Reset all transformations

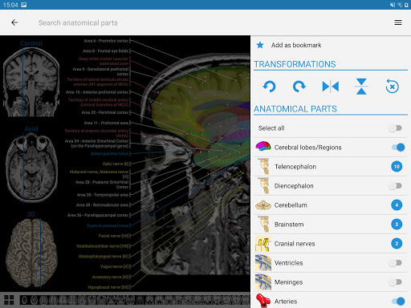(392, 87)
